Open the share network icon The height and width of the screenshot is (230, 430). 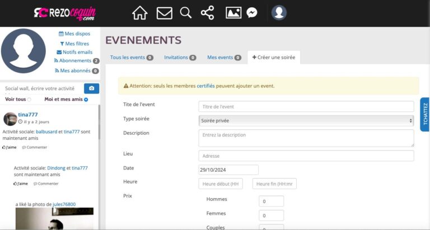207,13
